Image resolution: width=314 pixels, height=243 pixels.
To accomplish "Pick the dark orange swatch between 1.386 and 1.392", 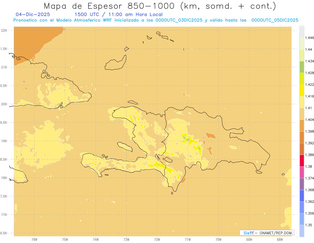I will coord(302,149).
